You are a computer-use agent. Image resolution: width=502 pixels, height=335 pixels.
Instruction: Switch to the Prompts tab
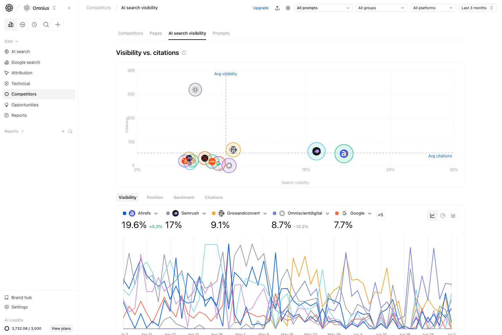[x=221, y=33]
